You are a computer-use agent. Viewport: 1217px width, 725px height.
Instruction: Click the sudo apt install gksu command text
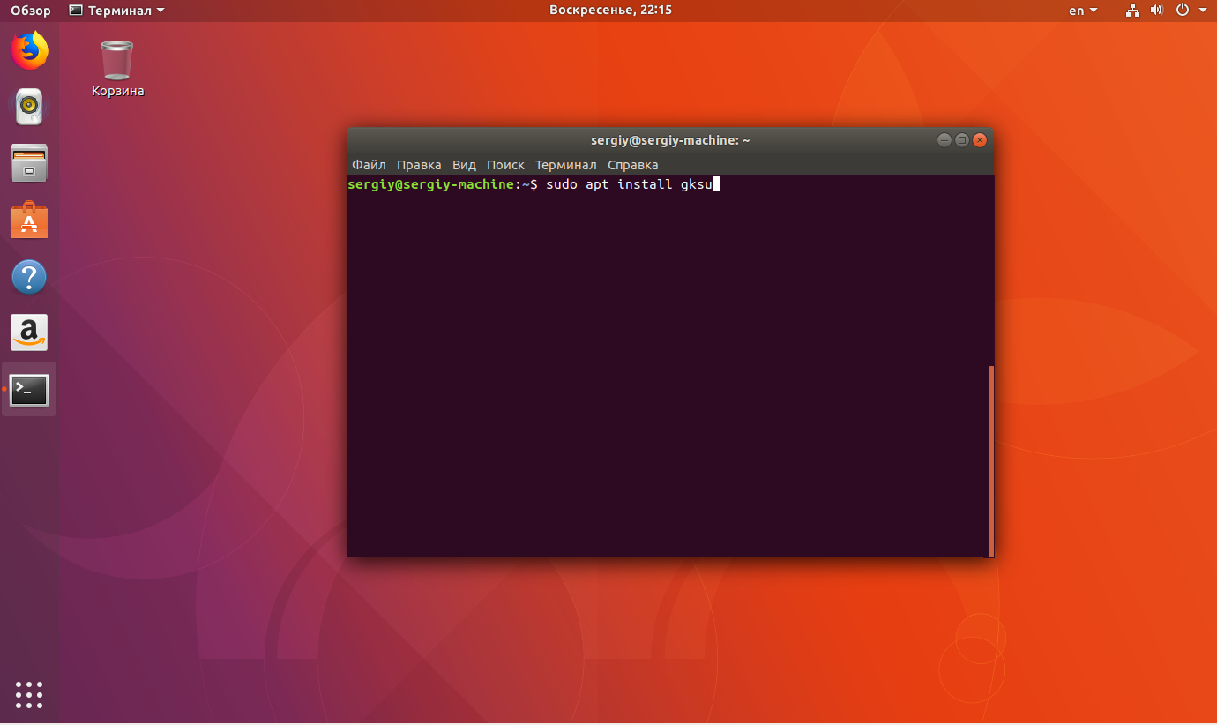tap(629, 184)
